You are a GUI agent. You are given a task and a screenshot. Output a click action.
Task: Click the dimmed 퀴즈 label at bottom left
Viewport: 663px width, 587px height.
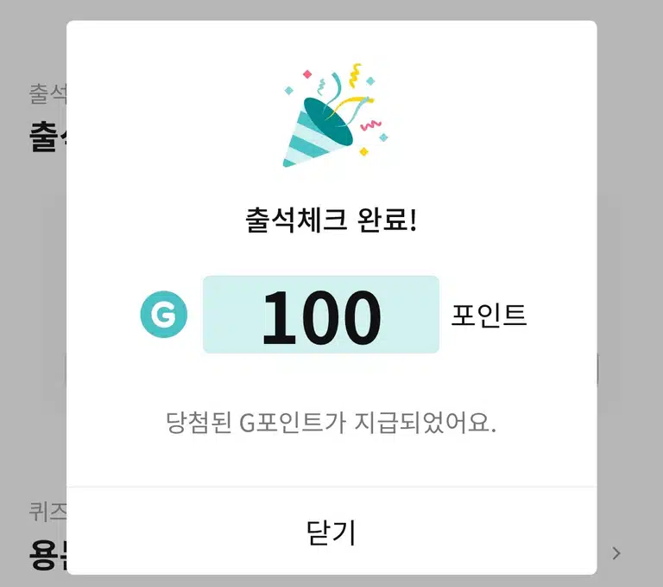pos(47,512)
